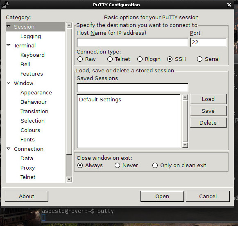
Task: Open the Telnet settings category
Action: 28,177
